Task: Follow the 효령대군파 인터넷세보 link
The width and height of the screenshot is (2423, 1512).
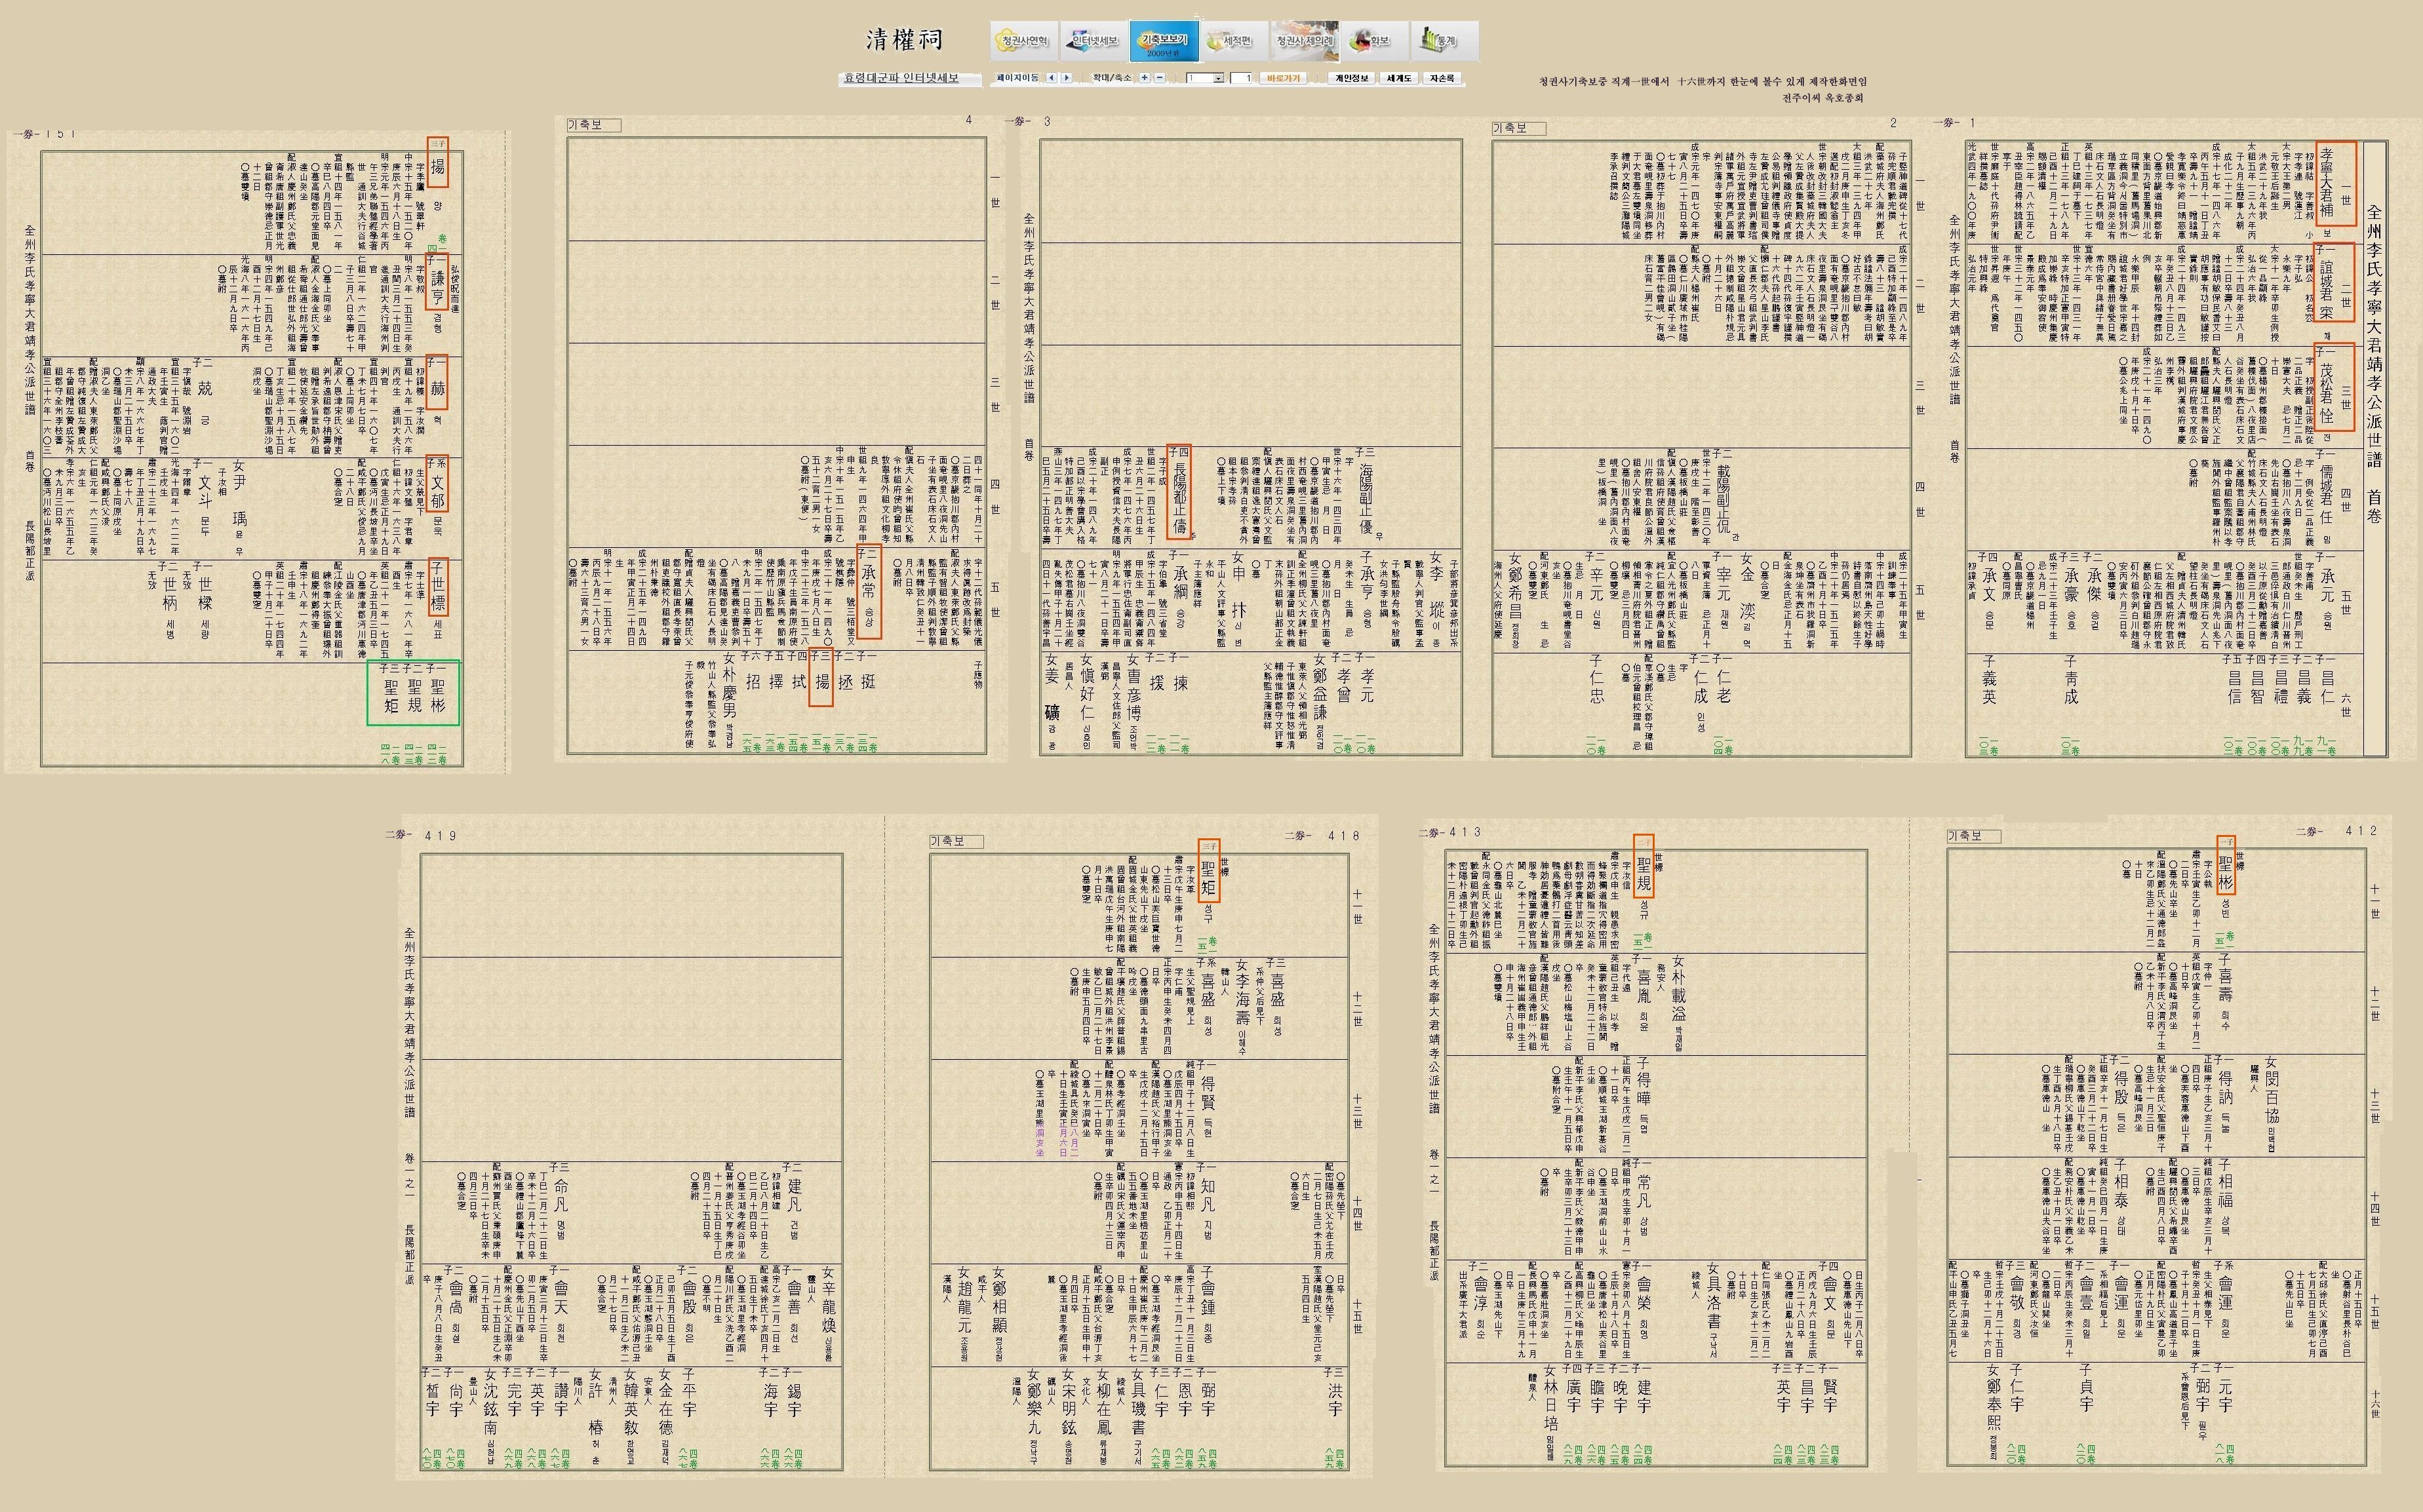Action: (901, 78)
